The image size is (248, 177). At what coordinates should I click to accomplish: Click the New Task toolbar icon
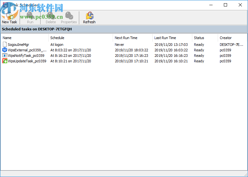[x=9, y=16]
